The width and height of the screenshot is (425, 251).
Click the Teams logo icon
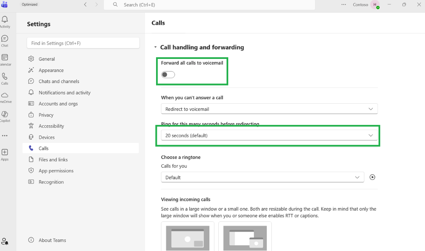click(4, 5)
